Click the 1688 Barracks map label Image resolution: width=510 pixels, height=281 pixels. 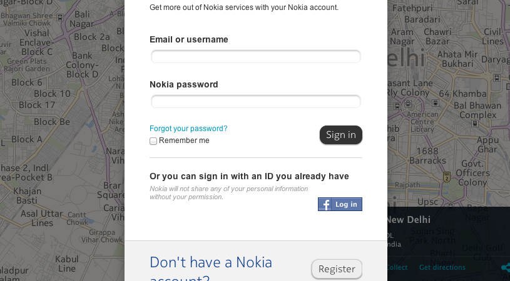coord(427,155)
